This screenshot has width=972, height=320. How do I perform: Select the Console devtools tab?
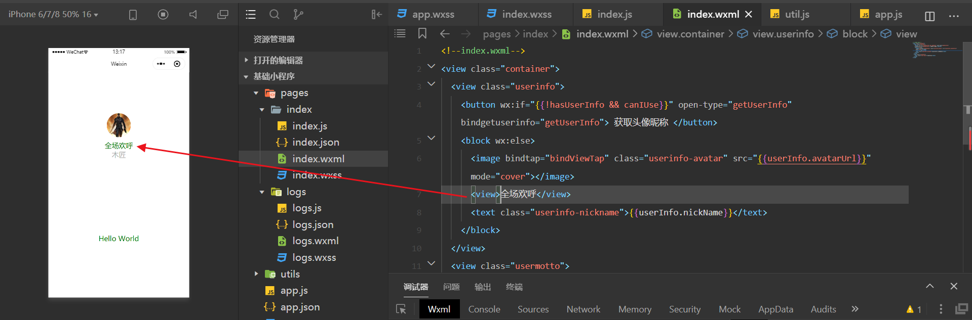[484, 309]
